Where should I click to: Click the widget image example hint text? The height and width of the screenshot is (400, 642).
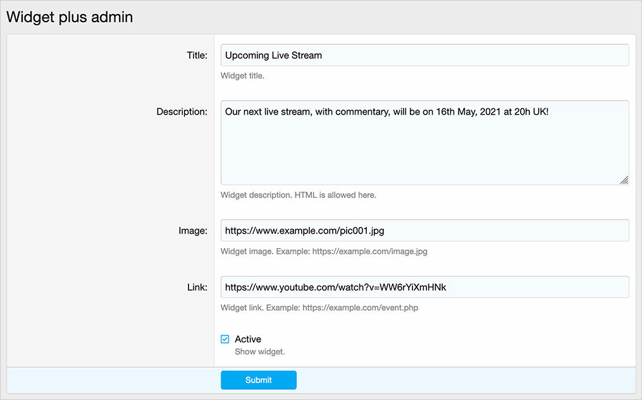click(x=324, y=251)
